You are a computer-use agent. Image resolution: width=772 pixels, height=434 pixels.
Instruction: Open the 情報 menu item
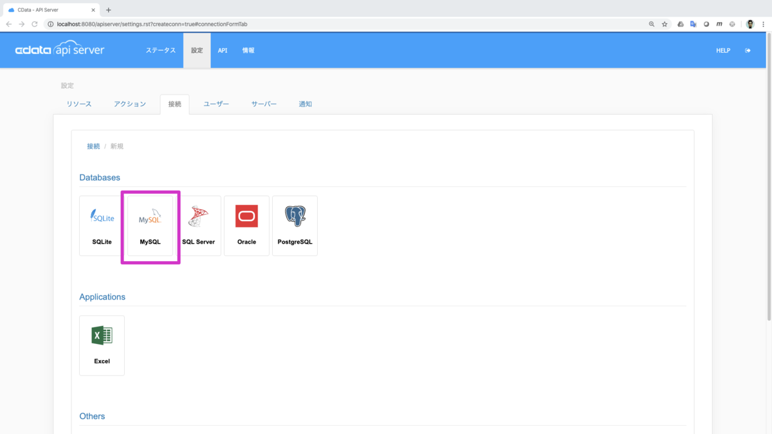(248, 50)
